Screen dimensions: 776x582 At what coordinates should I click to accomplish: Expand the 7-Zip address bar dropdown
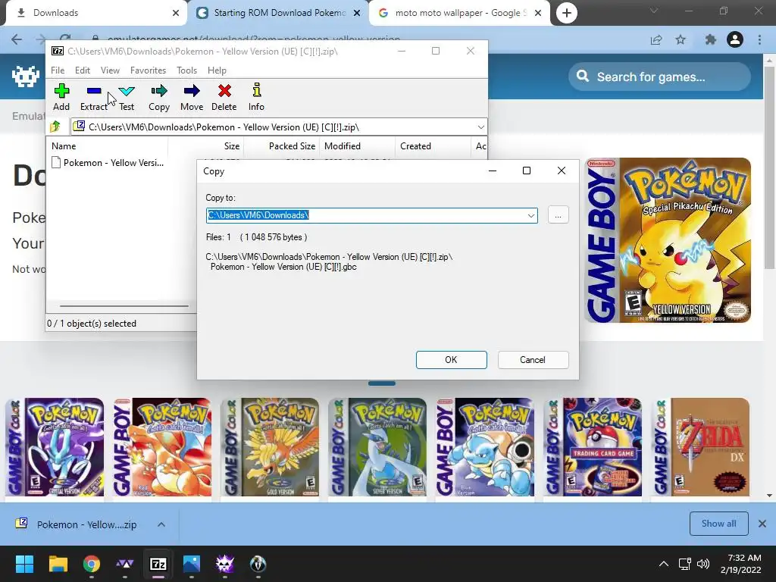point(480,127)
